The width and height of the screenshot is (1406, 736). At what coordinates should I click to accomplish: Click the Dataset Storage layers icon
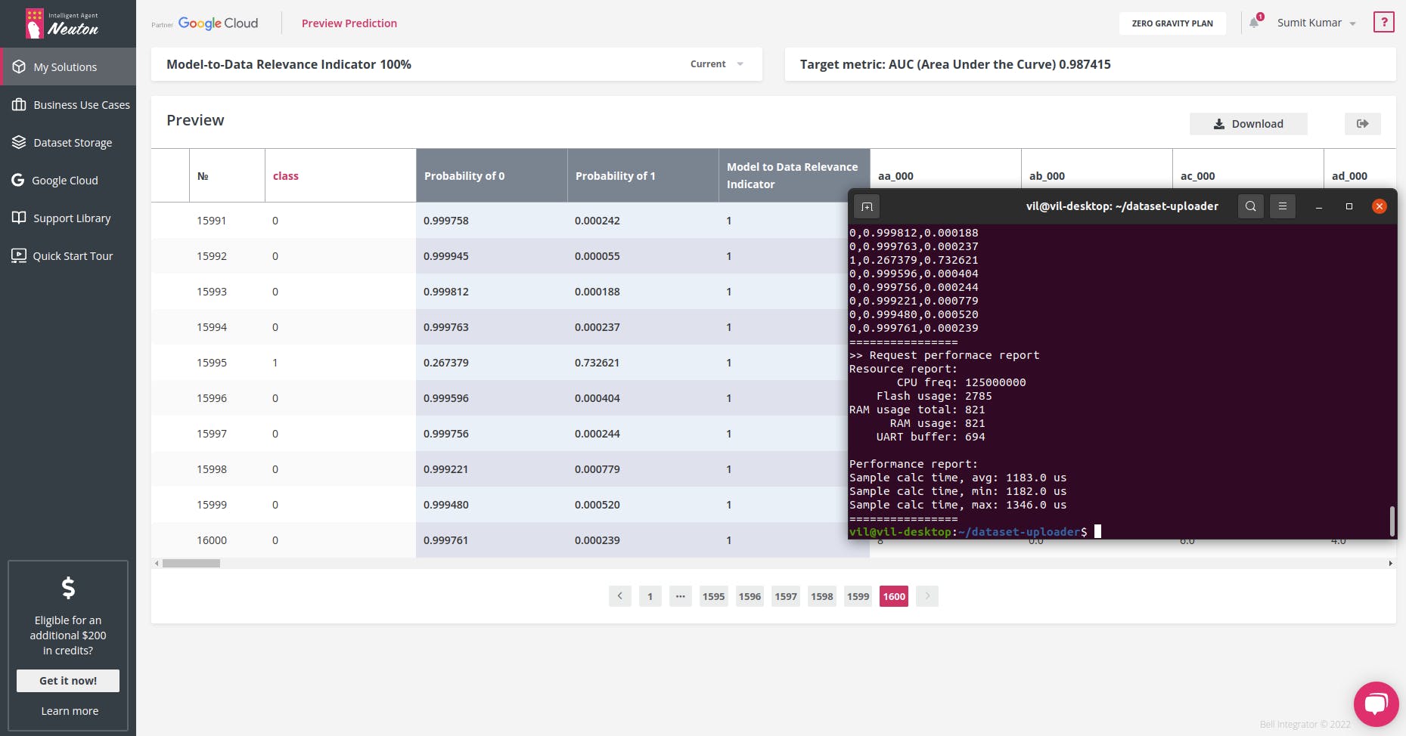point(19,142)
